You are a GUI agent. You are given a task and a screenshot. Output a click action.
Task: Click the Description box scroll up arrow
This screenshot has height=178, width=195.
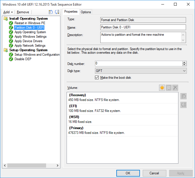[183, 35]
